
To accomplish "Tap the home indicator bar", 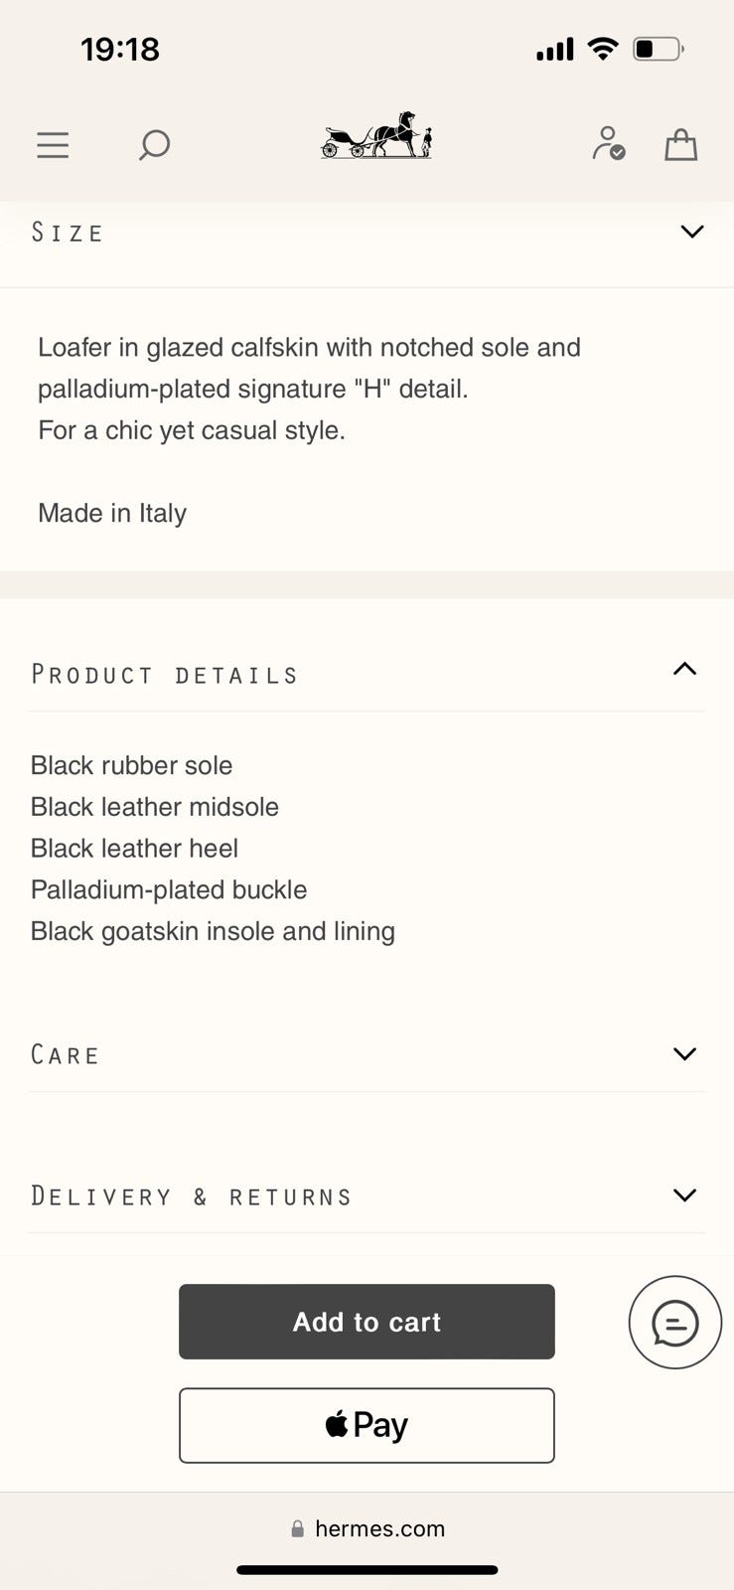I will coord(367,1570).
